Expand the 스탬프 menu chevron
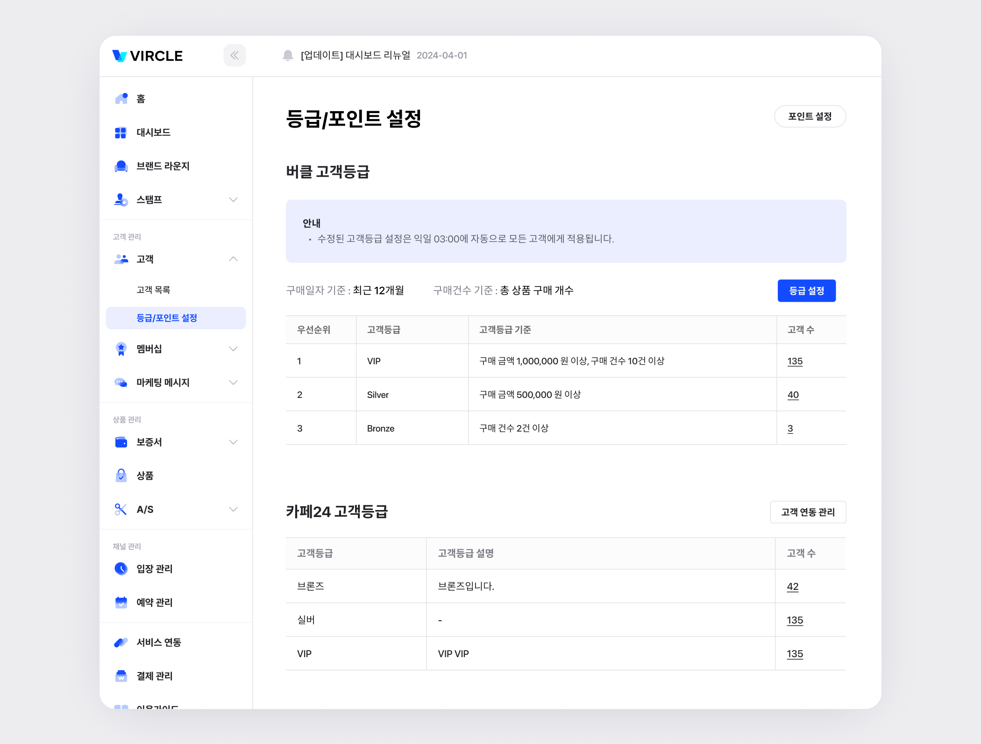Image resolution: width=981 pixels, height=744 pixels. tap(233, 200)
